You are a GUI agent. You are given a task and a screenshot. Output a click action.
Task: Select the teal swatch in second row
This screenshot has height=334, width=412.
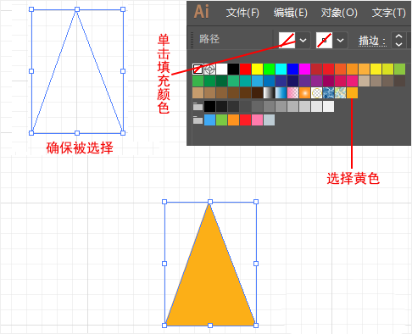(245, 81)
